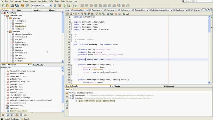Open the Debug Project dropdown arrow
Screen dimensions: 213x120
(x=72, y=5)
